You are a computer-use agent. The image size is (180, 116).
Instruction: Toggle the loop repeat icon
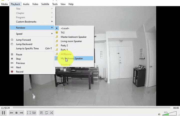46,113
